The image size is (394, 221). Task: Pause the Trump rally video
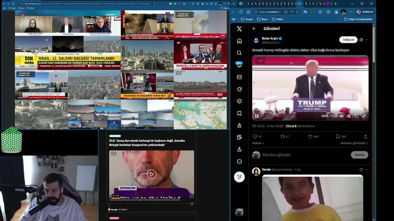click(x=257, y=116)
